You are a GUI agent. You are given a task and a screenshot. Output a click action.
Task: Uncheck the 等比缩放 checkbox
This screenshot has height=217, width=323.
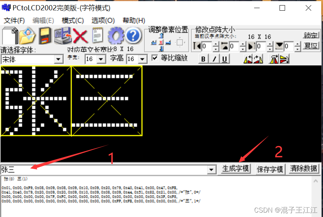click(x=155, y=58)
